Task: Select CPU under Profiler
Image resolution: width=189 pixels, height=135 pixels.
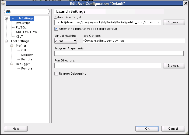Action: click(x=24, y=50)
